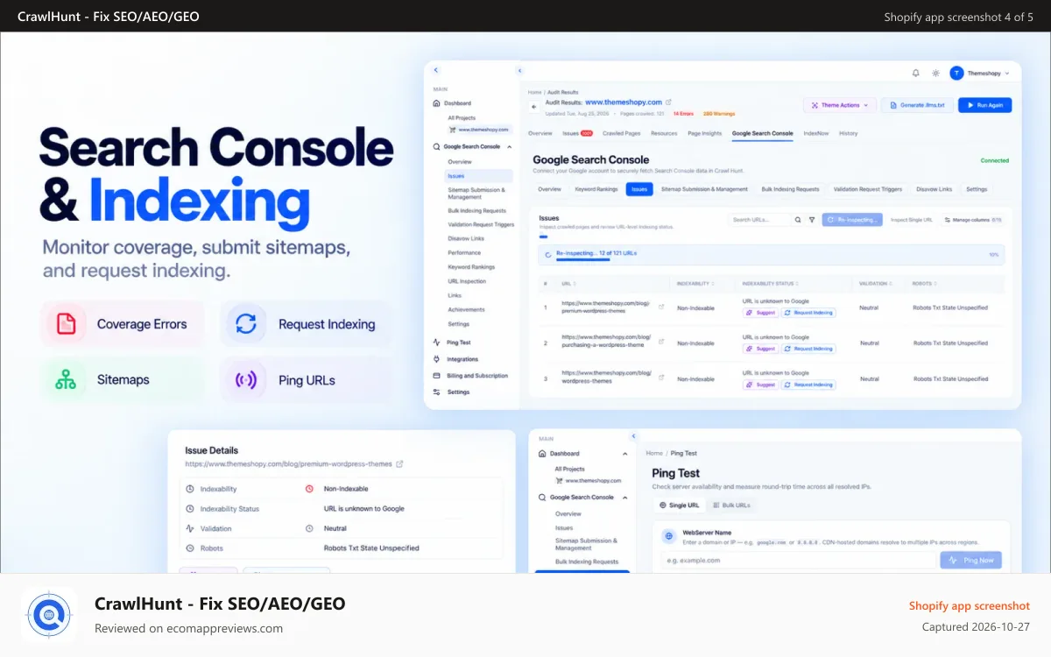
Task: Click Home in the Ping Test breadcrumb
Action: click(654, 453)
